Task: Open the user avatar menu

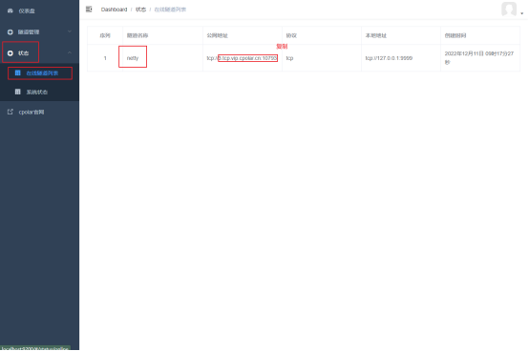Action: [x=509, y=10]
